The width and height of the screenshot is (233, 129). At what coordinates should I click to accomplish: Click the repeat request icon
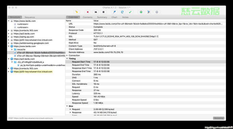click(122, 12)
